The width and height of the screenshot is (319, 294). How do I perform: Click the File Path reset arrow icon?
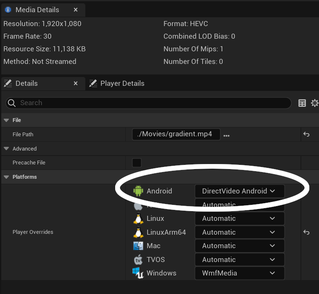tap(306, 135)
